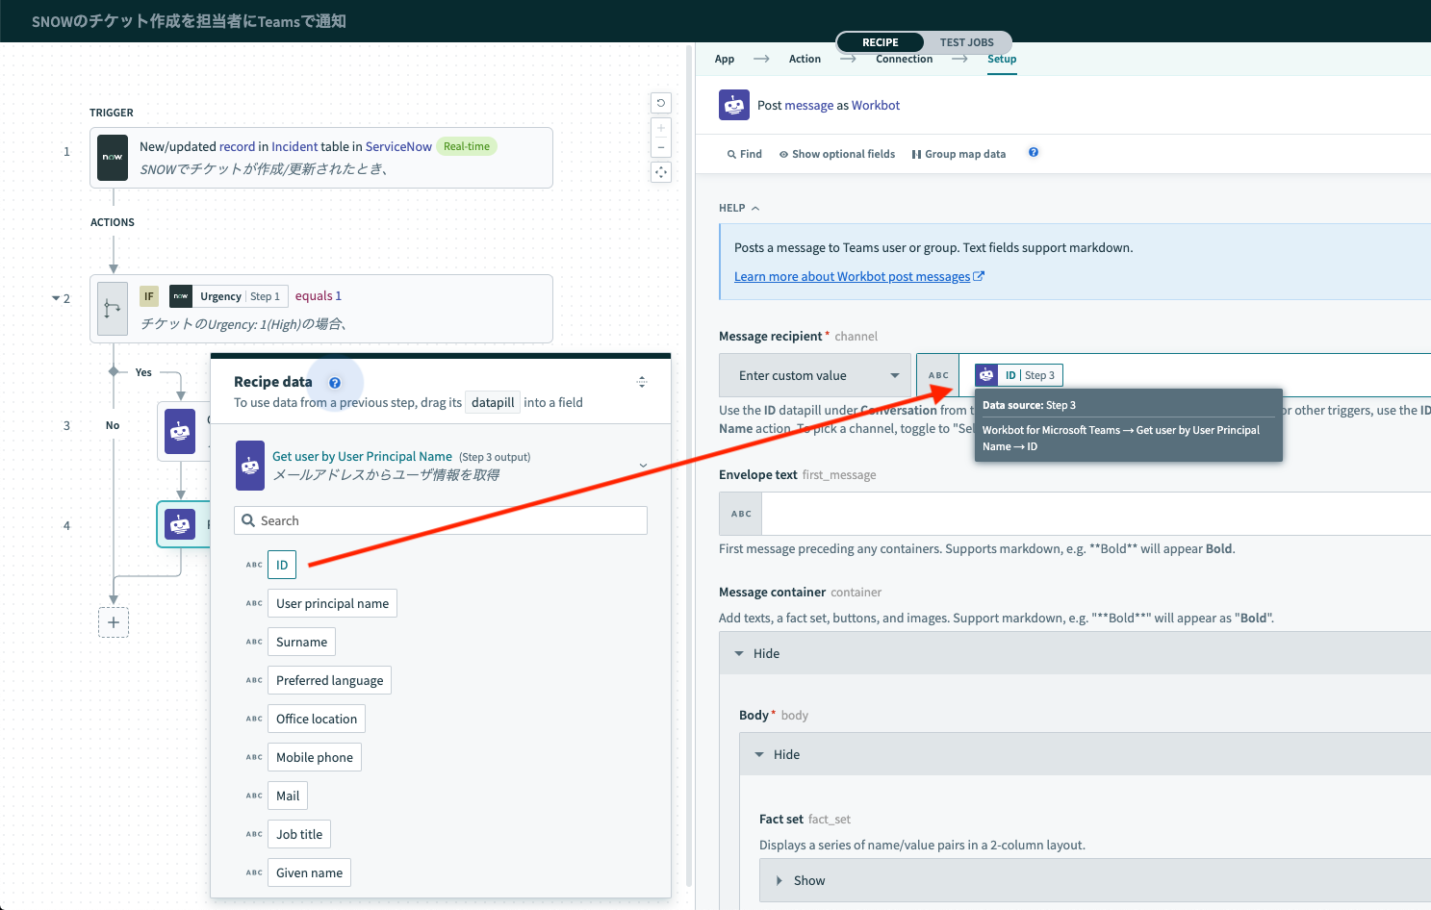Image resolution: width=1431 pixels, height=910 pixels.
Task: Click the Workbot icon in step 3
Action: click(x=180, y=432)
